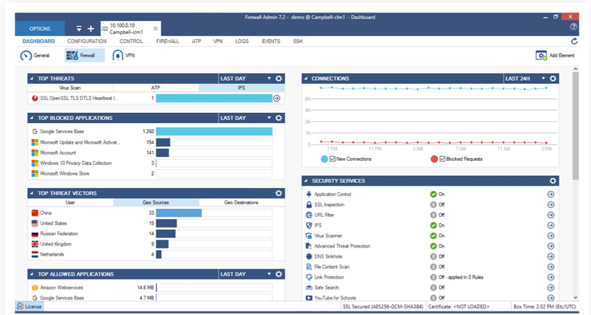Open the LAST 24H dropdown on Connections widget
This screenshot has width=591, height=315.
click(x=544, y=78)
